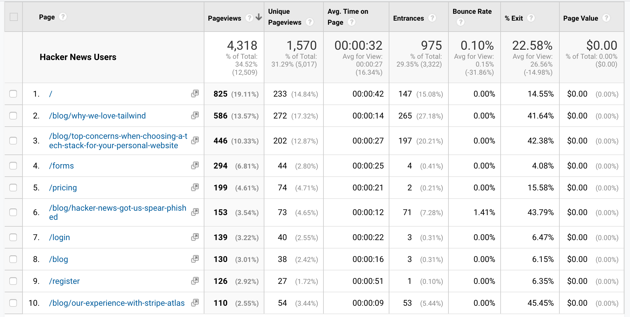Open external link icon for stripe-atlas blog row
The image size is (630, 317).
(x=195, y=303)
